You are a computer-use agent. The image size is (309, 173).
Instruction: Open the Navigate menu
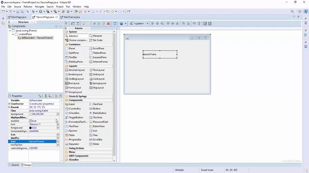click(x=40, y=7)
